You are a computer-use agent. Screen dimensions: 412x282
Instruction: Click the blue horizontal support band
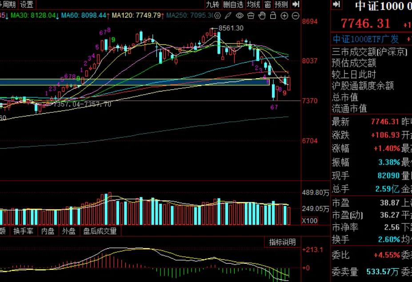point(134,82)
